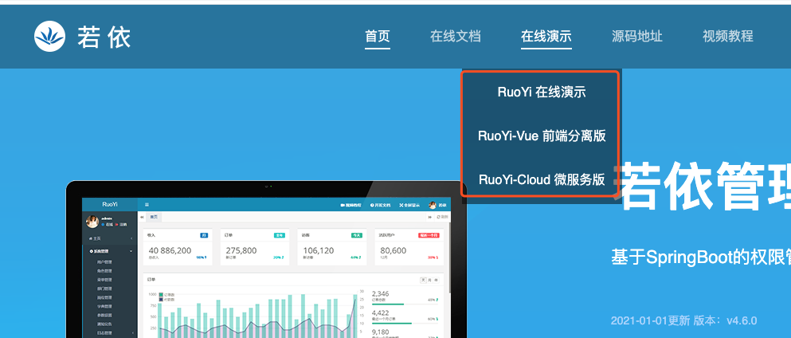Click the 4,422 statistic in the preview

pyautogui.click(x=381, y=312)
